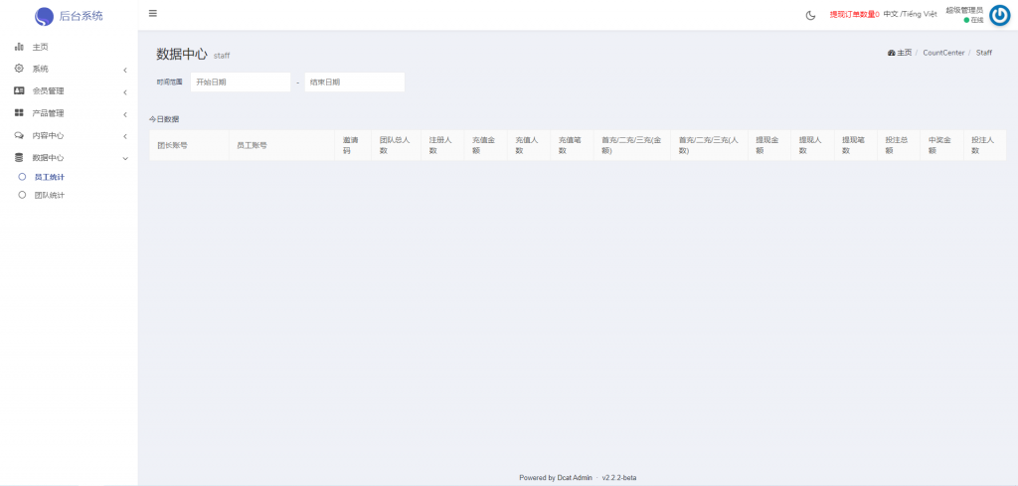
Task: Click the power avatar icon
Action: click(999, 15)
